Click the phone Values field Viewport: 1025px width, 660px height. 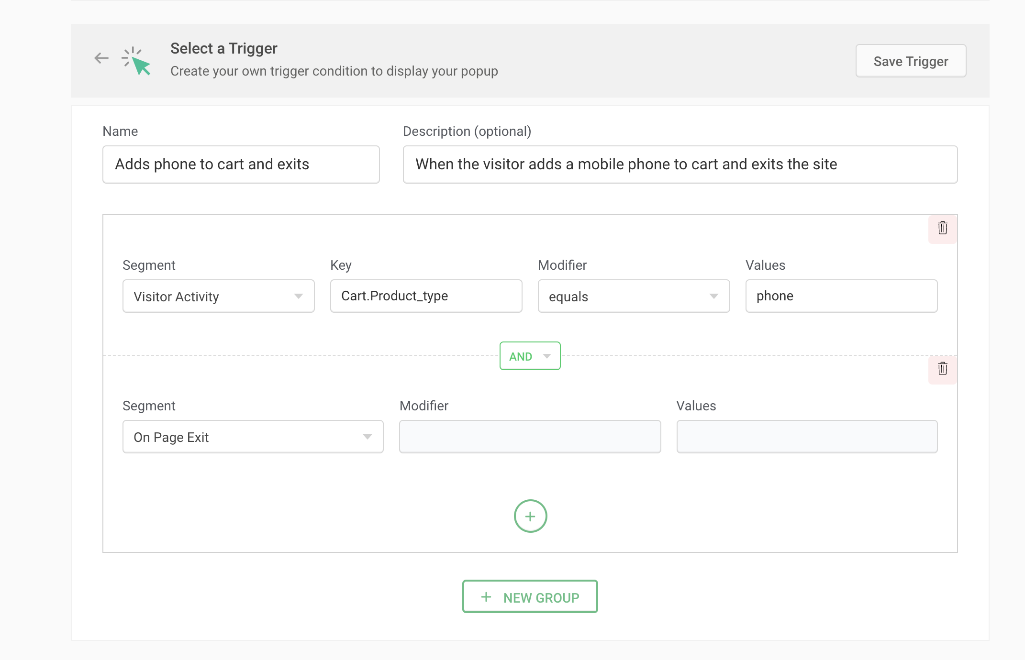click(x=841, y=296)
